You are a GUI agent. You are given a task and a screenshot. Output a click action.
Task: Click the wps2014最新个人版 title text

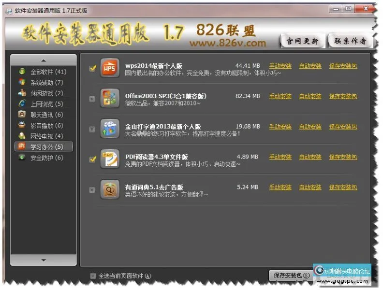point(154,66)
